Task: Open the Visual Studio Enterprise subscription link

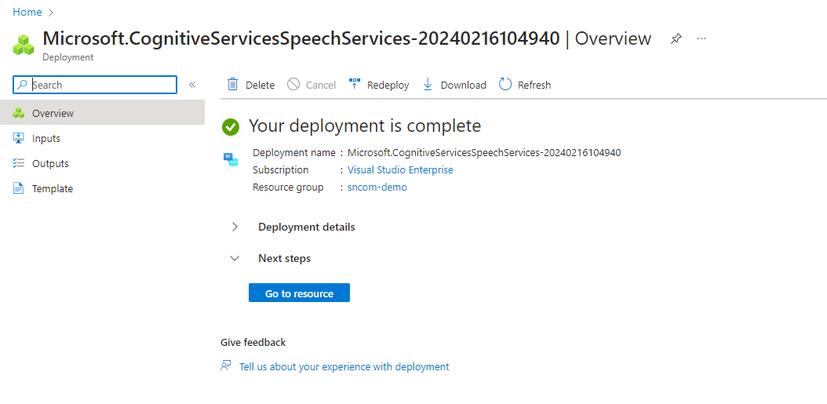Action: click(400, 169)
